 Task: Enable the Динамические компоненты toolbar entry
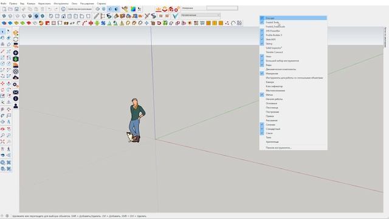[x=293, y=69]
